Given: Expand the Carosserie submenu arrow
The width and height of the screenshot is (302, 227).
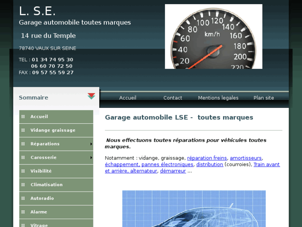Looking at the screenshot, I should coord(91,157).
